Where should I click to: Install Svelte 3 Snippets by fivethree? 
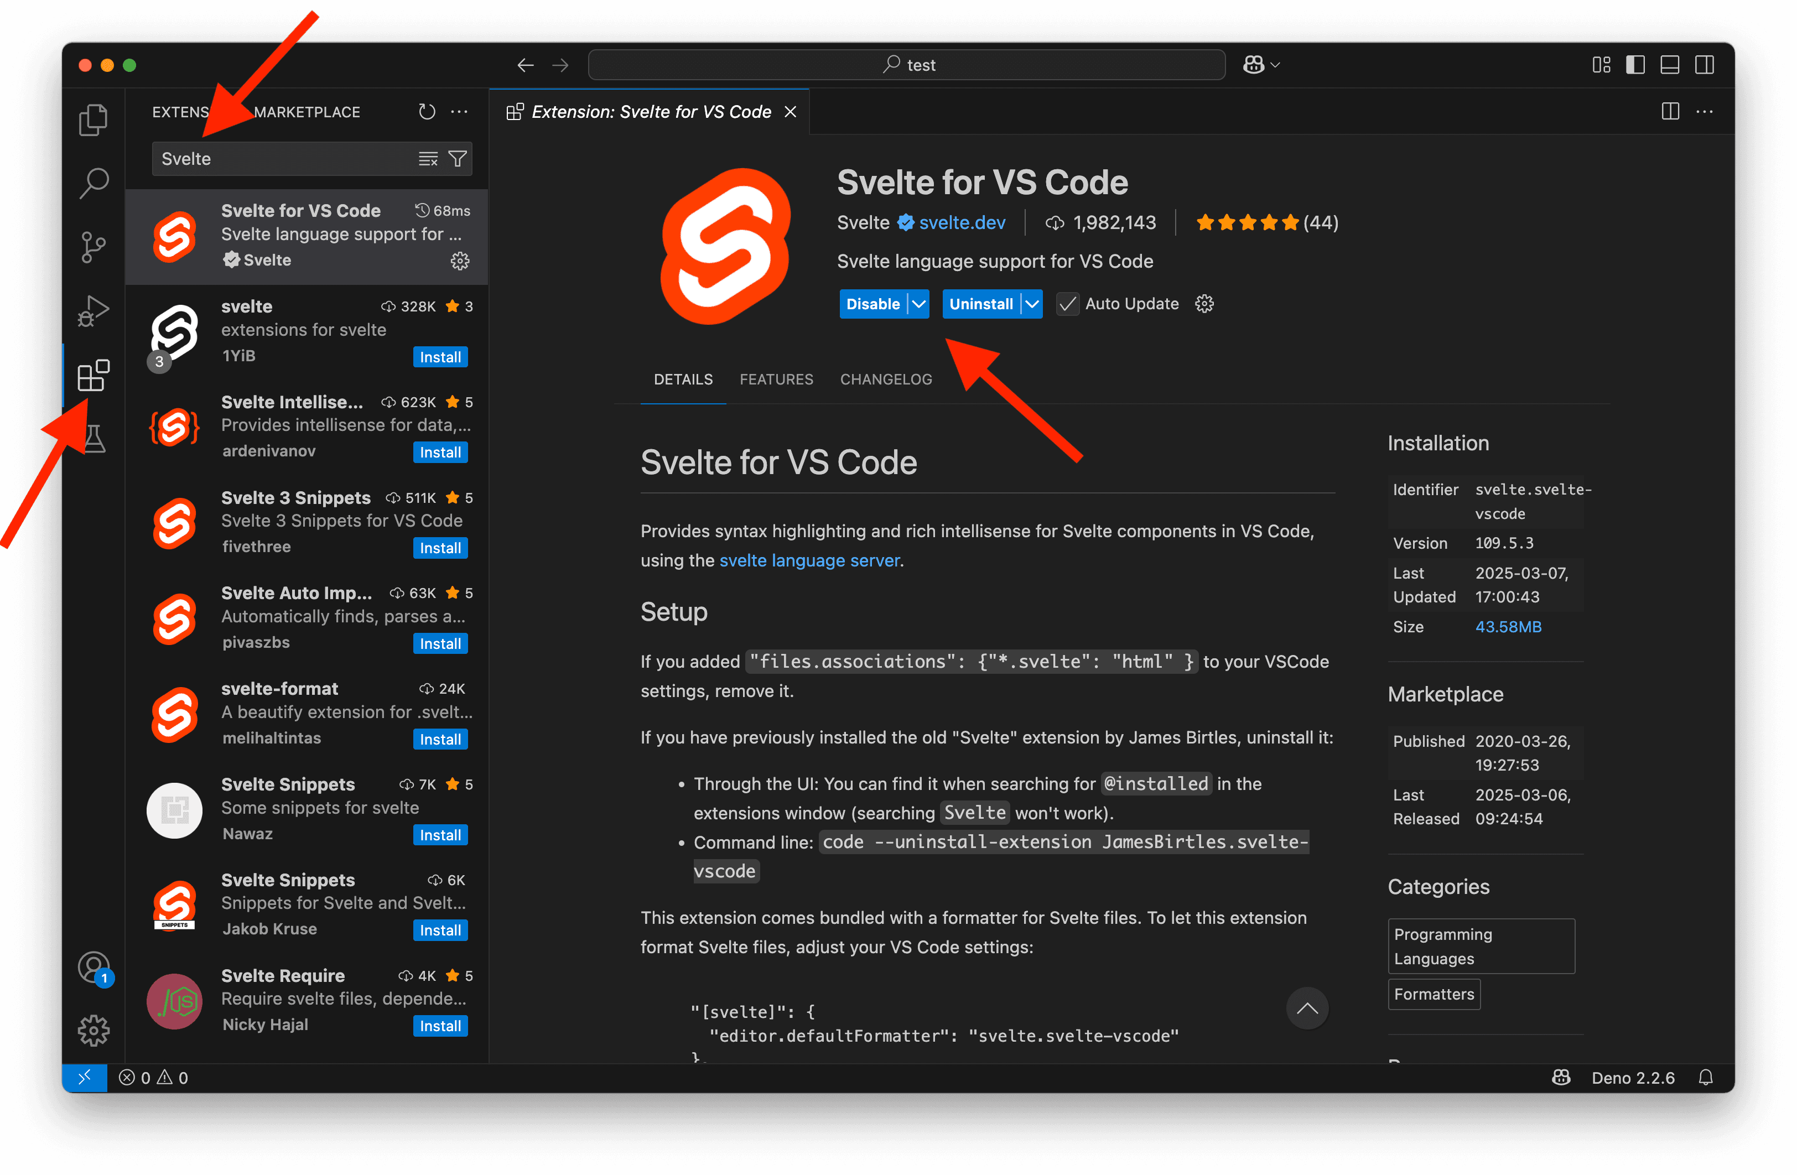pyautogui.click(x=440, y=548)
